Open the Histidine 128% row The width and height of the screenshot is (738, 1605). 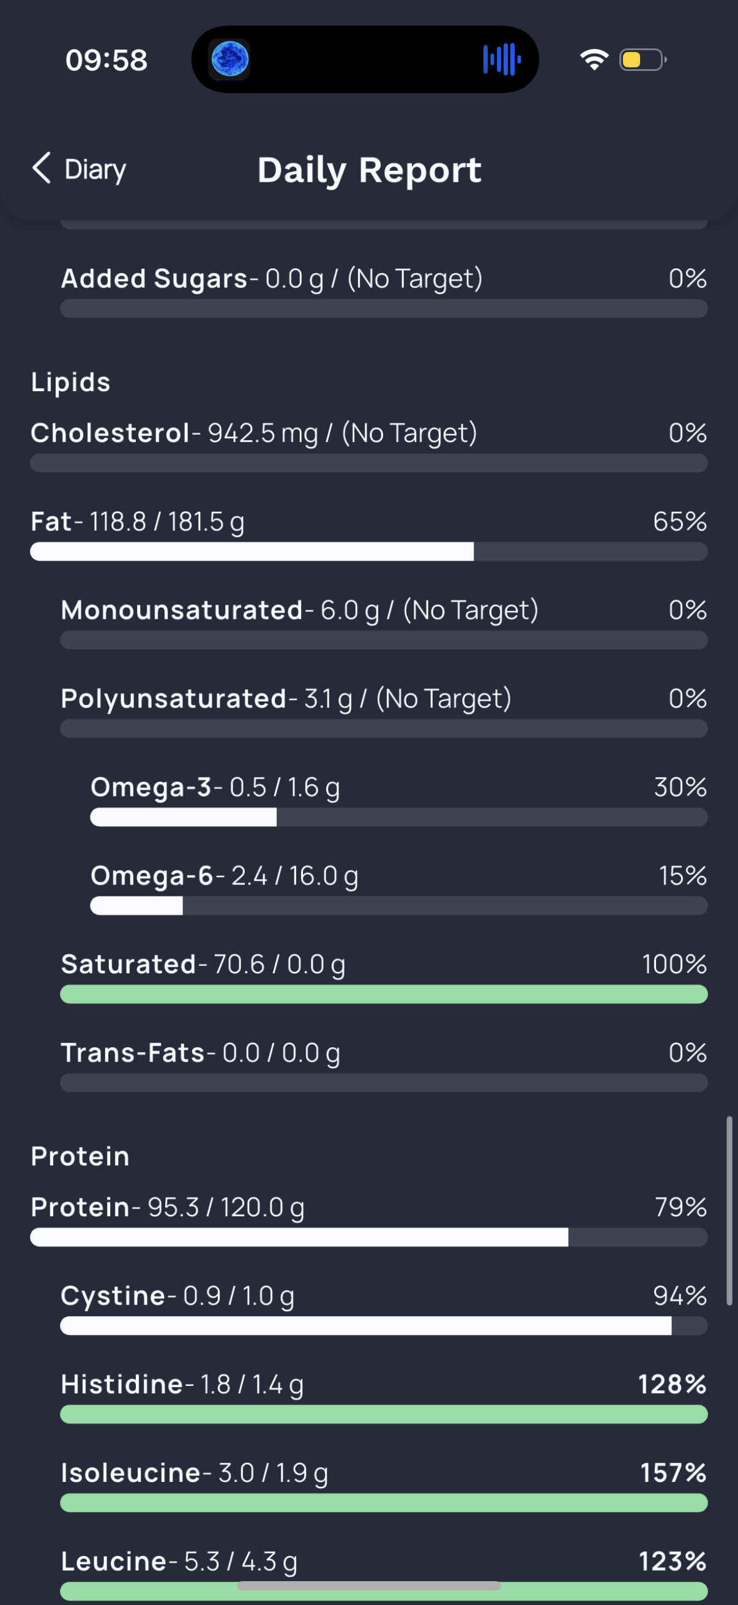[x=384, y=1397]
